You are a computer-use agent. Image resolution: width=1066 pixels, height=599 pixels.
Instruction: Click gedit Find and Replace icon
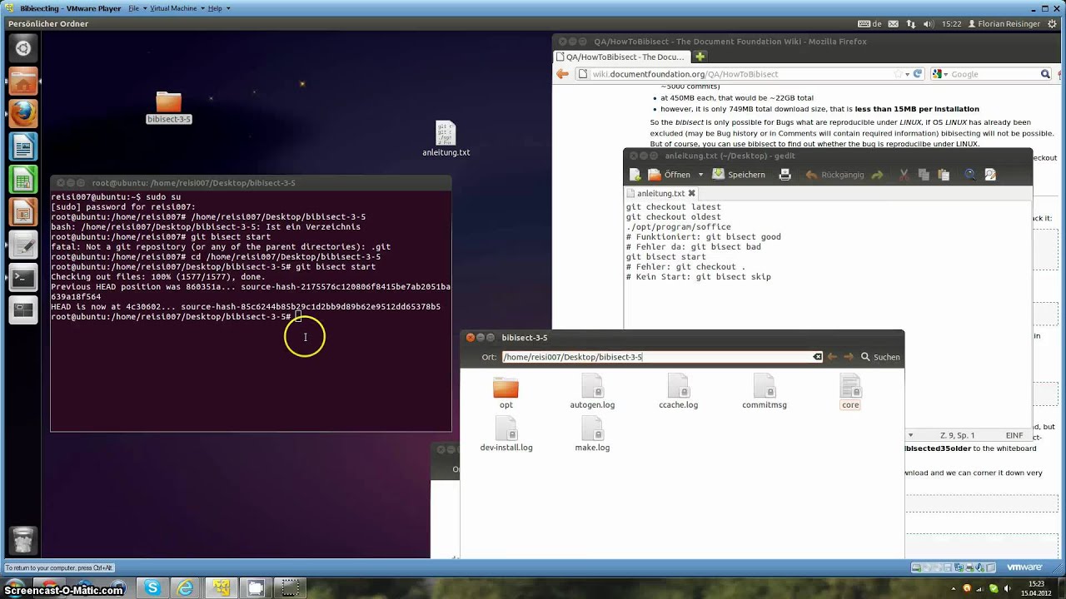(990, 175)
